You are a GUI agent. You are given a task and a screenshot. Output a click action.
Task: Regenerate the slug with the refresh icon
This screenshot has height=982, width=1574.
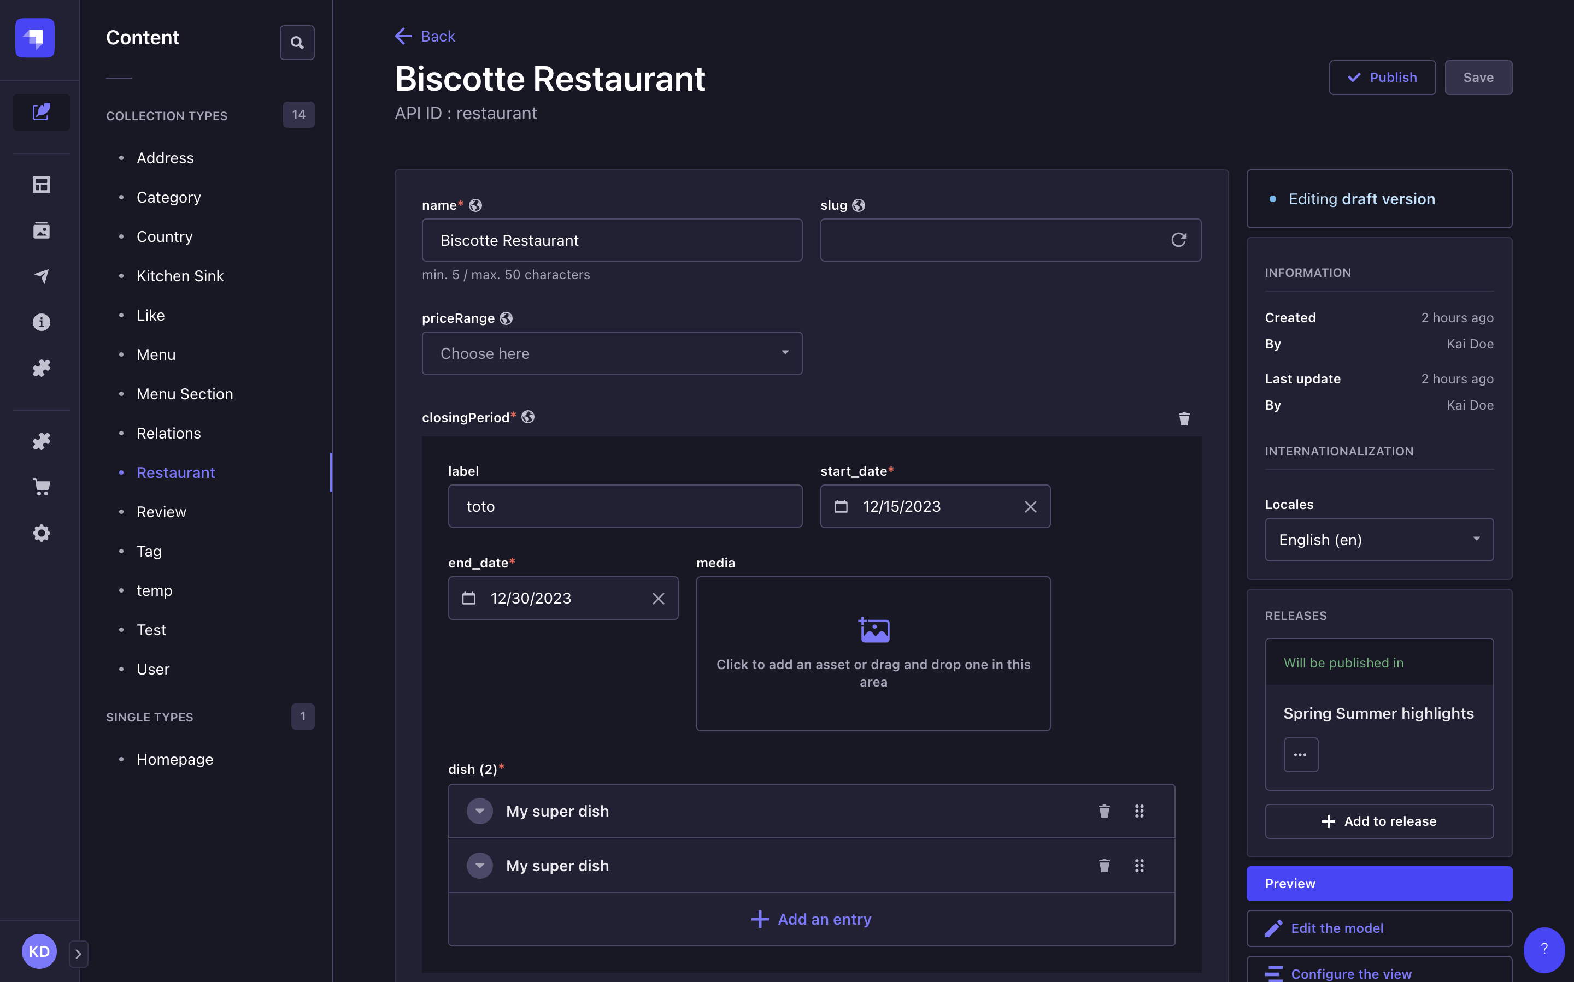pyautogui.click(x=1180, y=240)
